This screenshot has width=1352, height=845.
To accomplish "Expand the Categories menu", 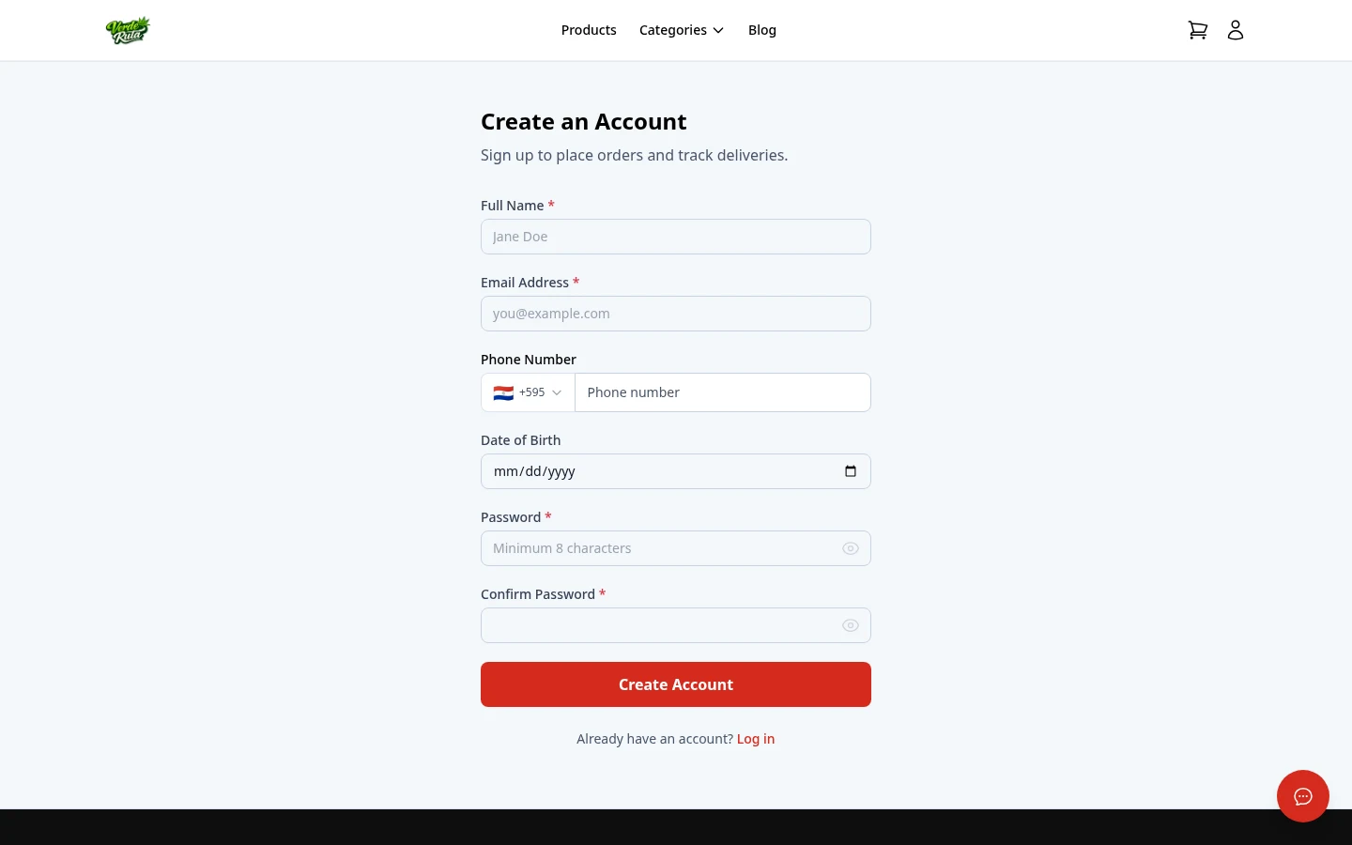I will [682, 29].
